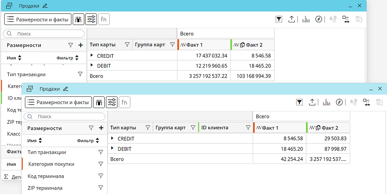387x194 pixels.
Task: Click the compass icon in the front window
Action: 339,102
